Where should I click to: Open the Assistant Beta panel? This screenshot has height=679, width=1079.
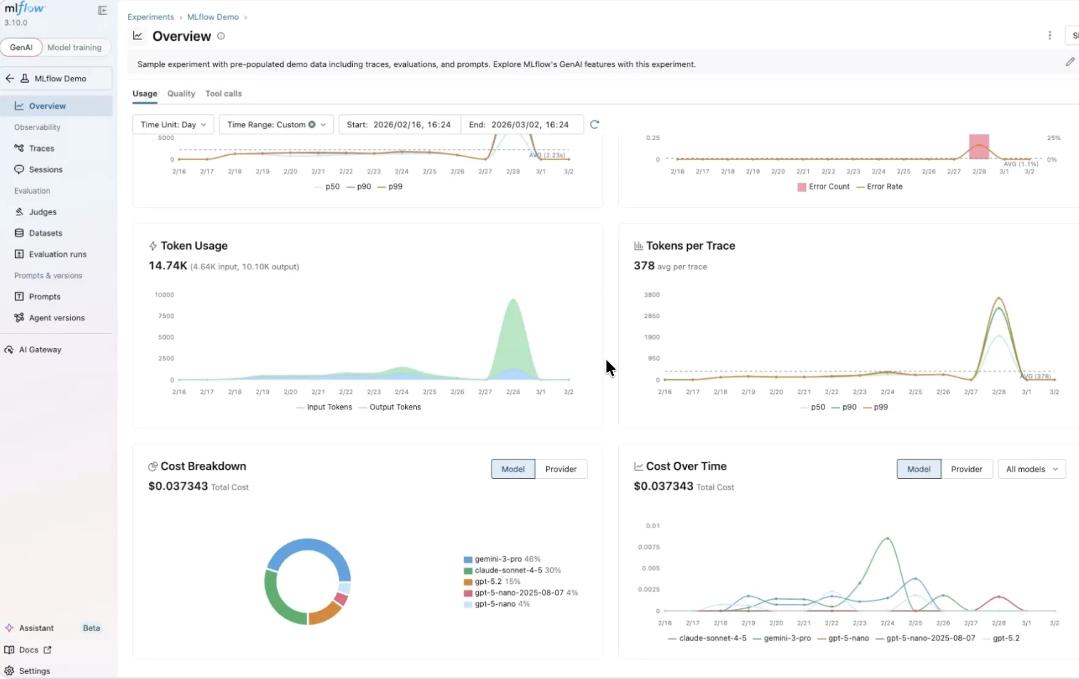(x=56, y=628)
